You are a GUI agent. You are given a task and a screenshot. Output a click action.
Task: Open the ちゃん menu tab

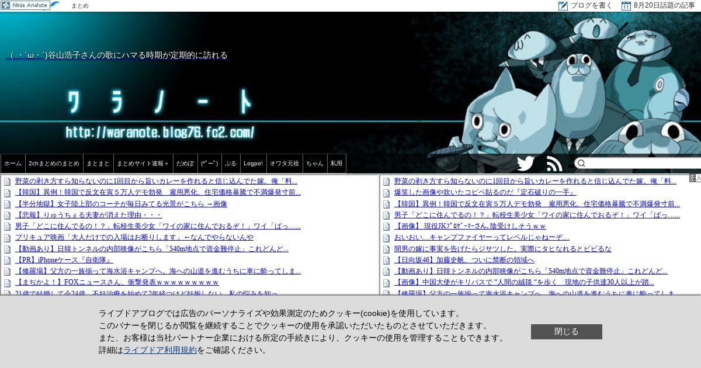(315, 164)
